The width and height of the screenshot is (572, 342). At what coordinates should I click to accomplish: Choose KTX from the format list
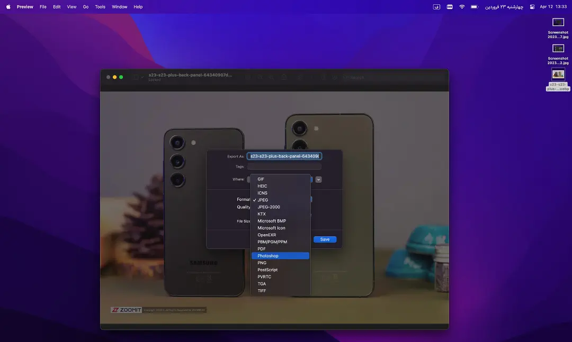tap(280, 214)
